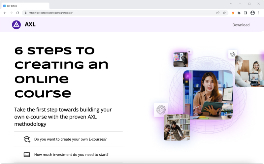Click the AXL brand name text
This screenshot has width=264, height=164.
point(30,24)
